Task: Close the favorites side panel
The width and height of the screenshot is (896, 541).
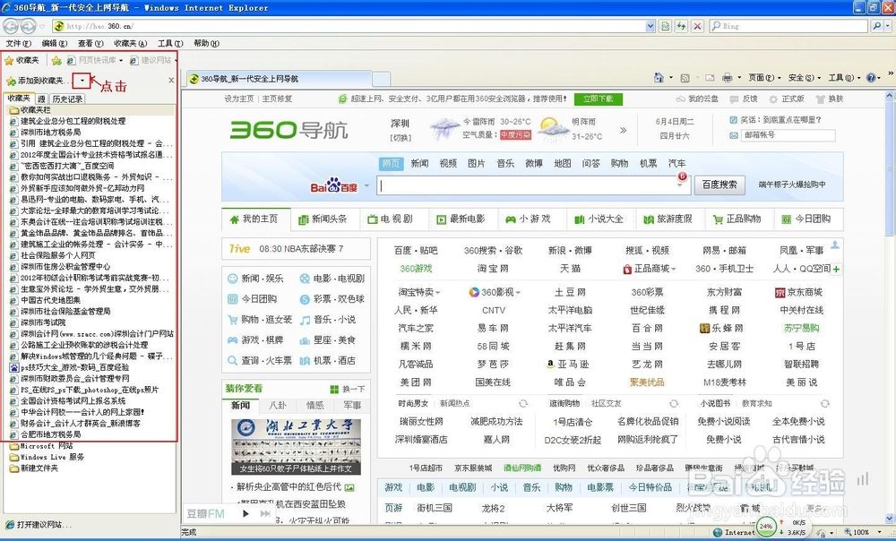Action: (171, 81)
